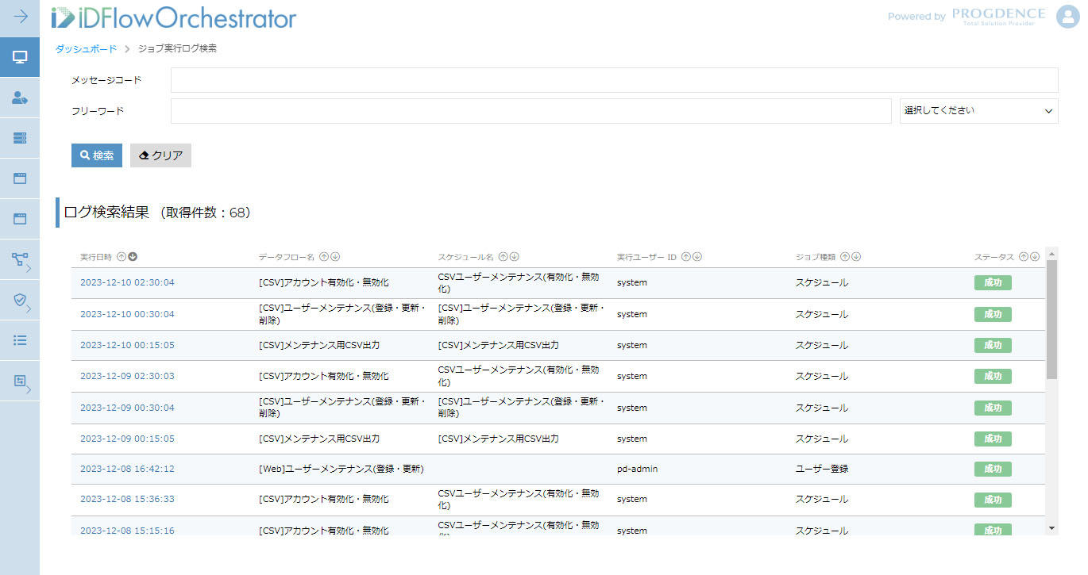Viewport: 1088px width, 575px height.
Task: Sort ステータス column ascending with up arrow
Action: pos(1024,257)
